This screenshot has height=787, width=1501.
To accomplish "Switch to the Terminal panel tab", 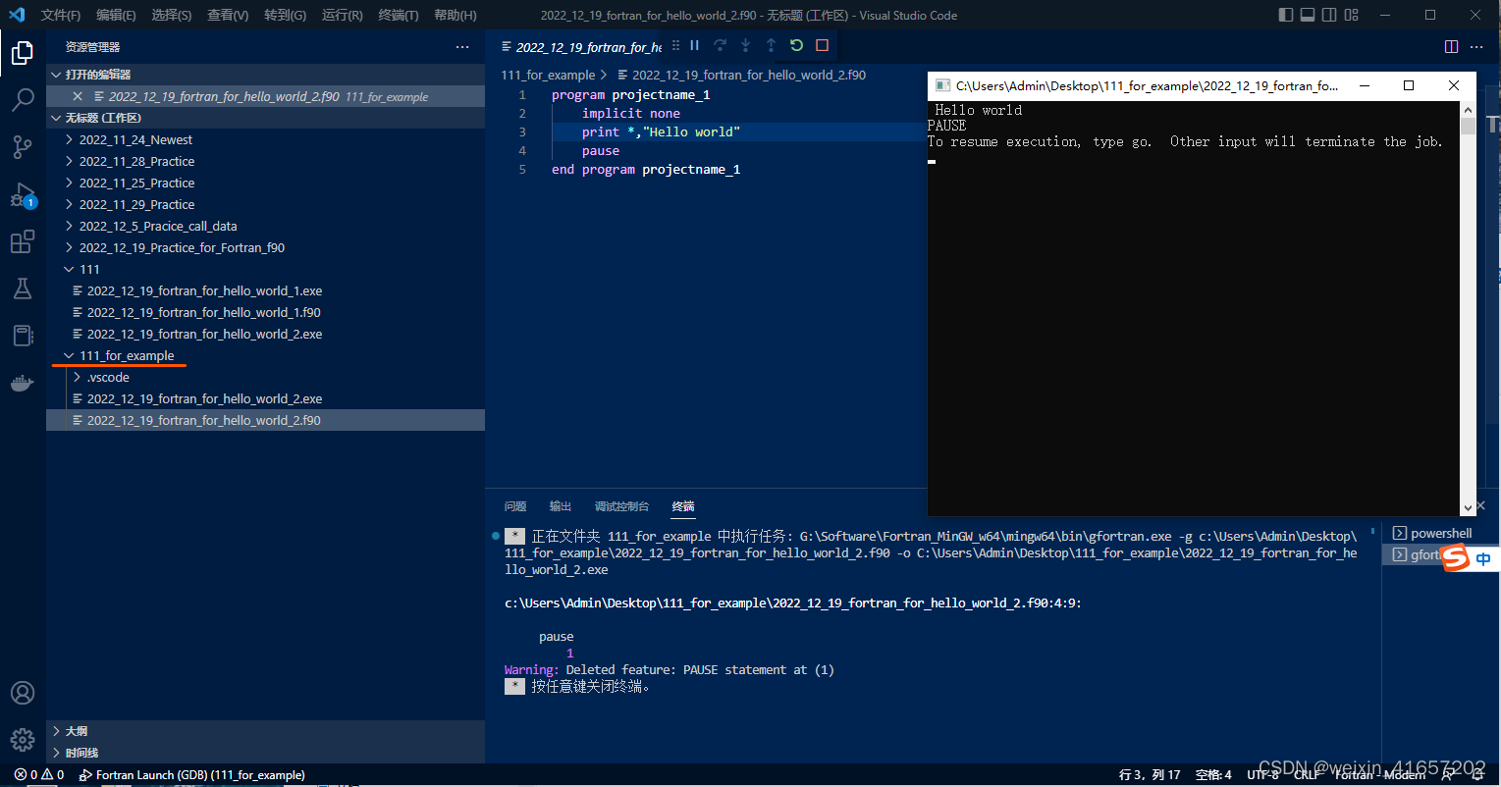I will tap(683, 506).
